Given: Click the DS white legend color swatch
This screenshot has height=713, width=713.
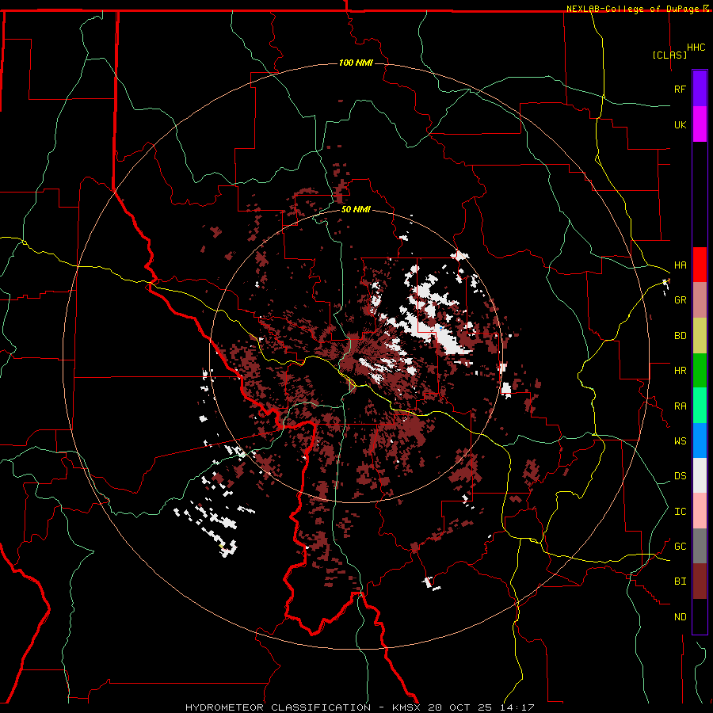Looking at the screenshot, I should click(700, 475).
